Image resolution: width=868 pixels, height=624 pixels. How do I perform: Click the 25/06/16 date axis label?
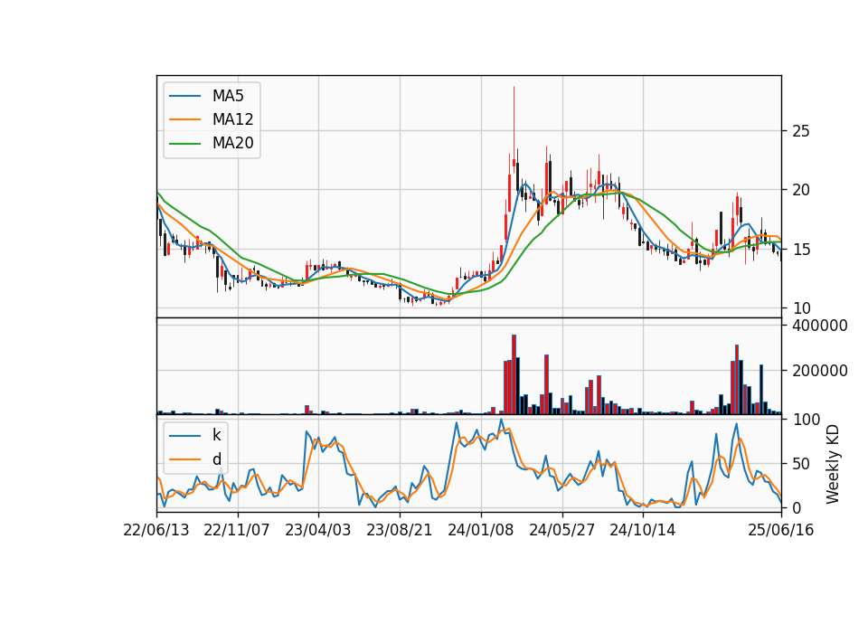pos(781,530)
